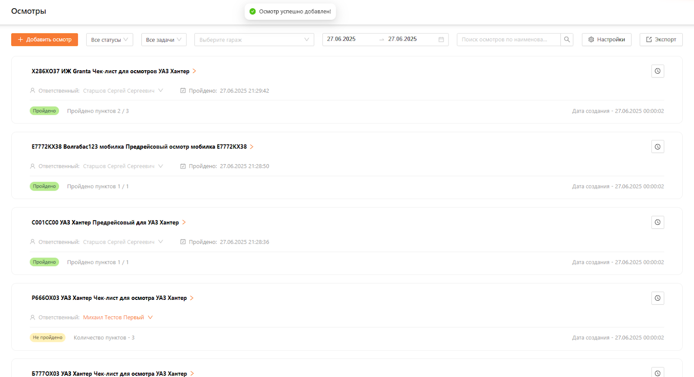The width and height of the screenshot is (694, 377).
Task: Open the Все задачи dropdown
Action: tap(164, 39)
